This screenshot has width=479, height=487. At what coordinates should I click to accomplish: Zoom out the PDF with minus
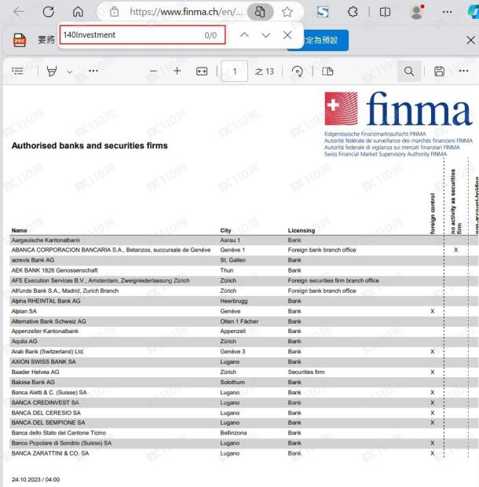click(153, 71)
